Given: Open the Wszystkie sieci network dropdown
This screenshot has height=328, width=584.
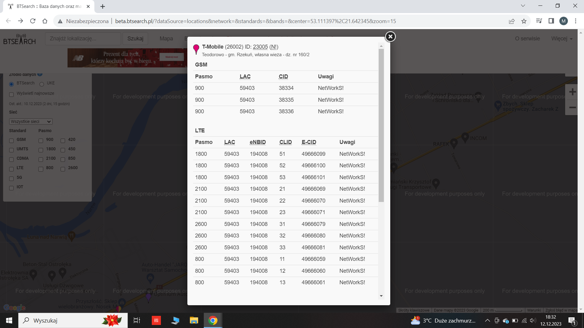Looking at the screenshot, I should coord(31,121).
